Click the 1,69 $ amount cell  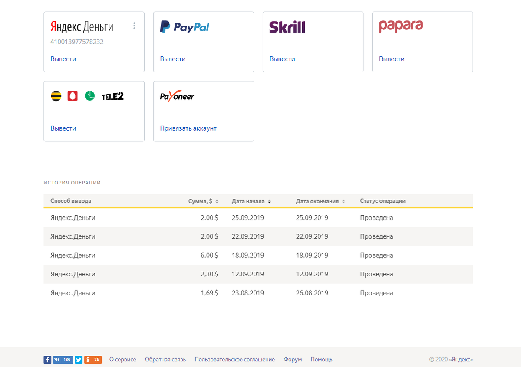click(209, 293)
